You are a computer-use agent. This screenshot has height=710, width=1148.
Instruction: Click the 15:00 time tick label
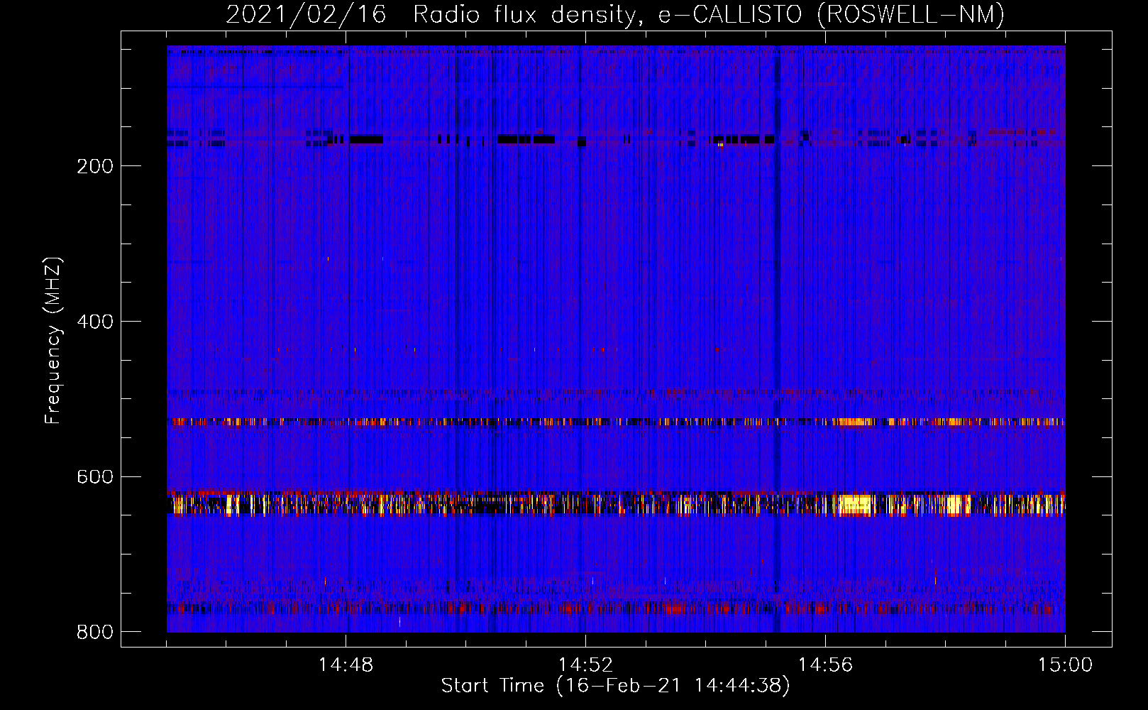click(x=1065, y=665)
